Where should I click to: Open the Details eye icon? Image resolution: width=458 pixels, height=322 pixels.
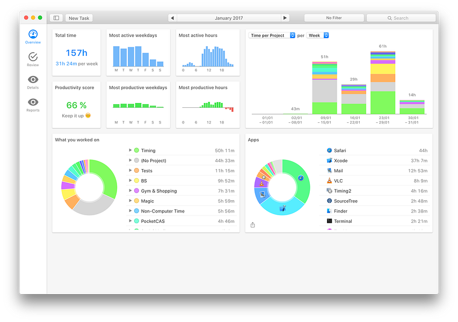tap(33, 82)
